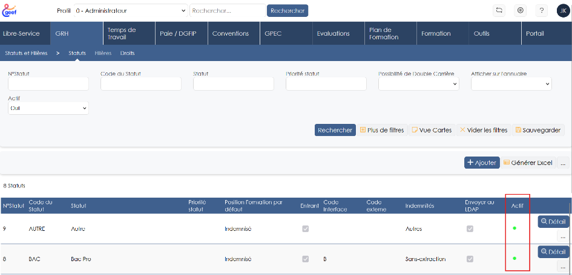Click Vider les filtres
The height and width of the screenshot is (275, 572).
(x=484, y=130)
